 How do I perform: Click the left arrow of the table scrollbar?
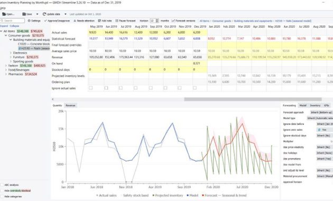click(x=53, y=99)
